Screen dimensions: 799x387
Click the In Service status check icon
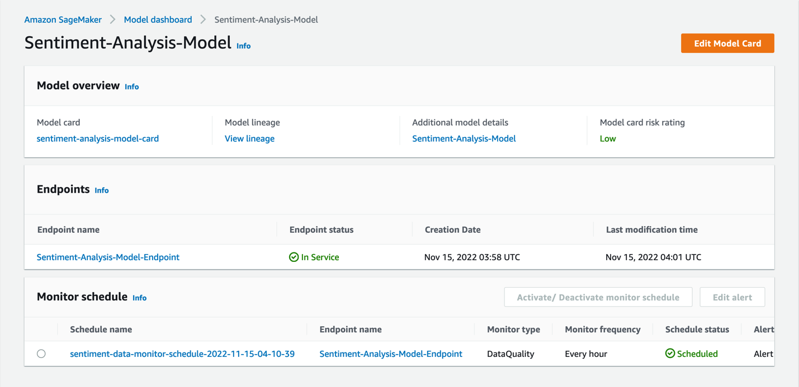tap(294, 257)
